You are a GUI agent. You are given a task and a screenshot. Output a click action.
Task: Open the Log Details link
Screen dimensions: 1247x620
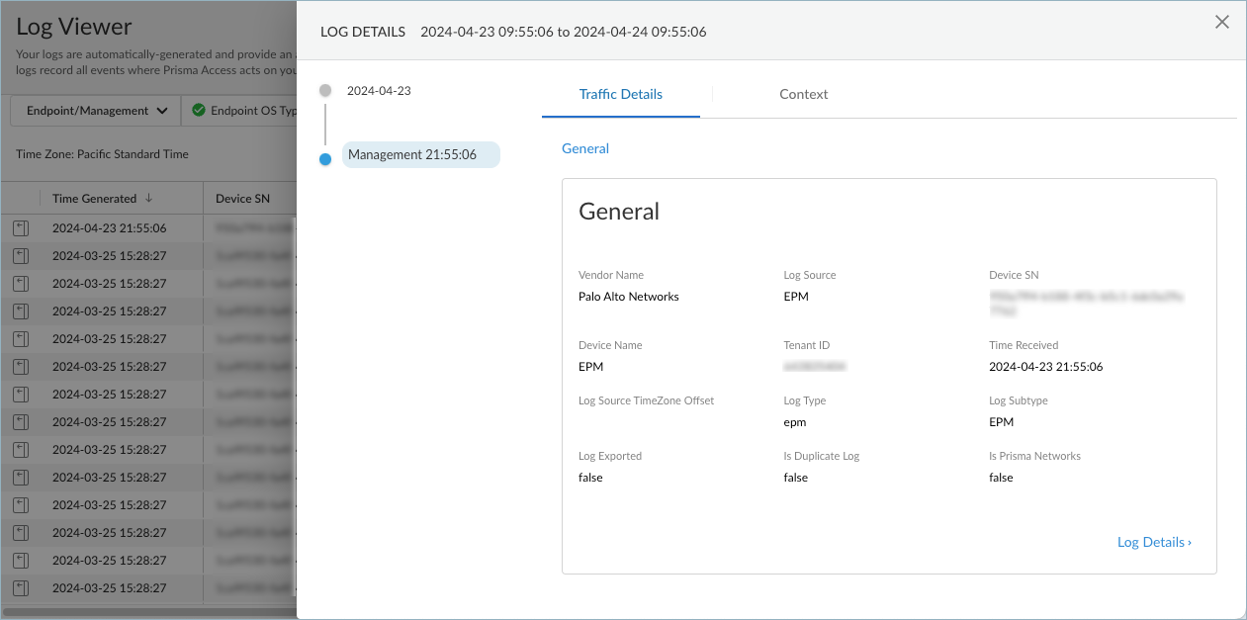click(1153, 542)
